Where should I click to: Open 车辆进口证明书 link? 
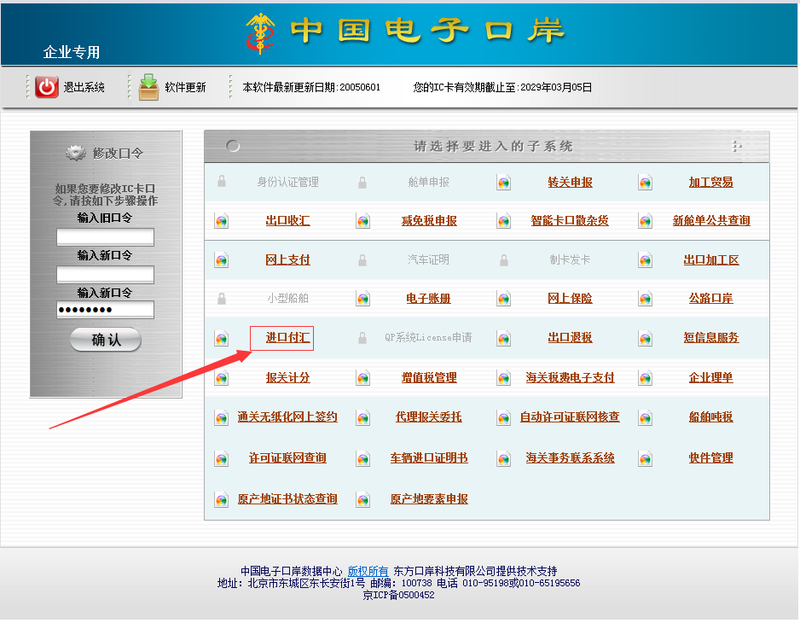point(429,458)
